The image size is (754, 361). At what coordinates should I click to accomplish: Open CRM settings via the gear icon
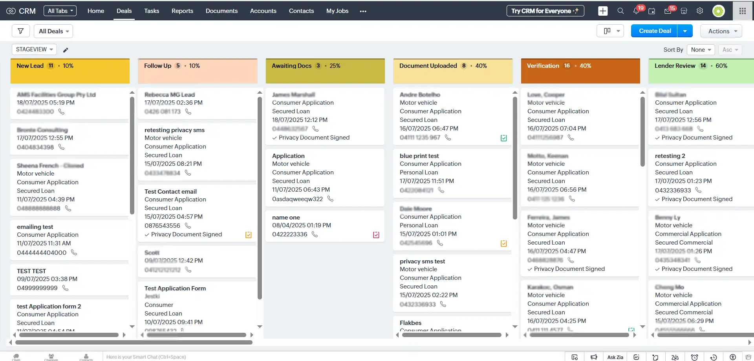(x=700, y=11)
